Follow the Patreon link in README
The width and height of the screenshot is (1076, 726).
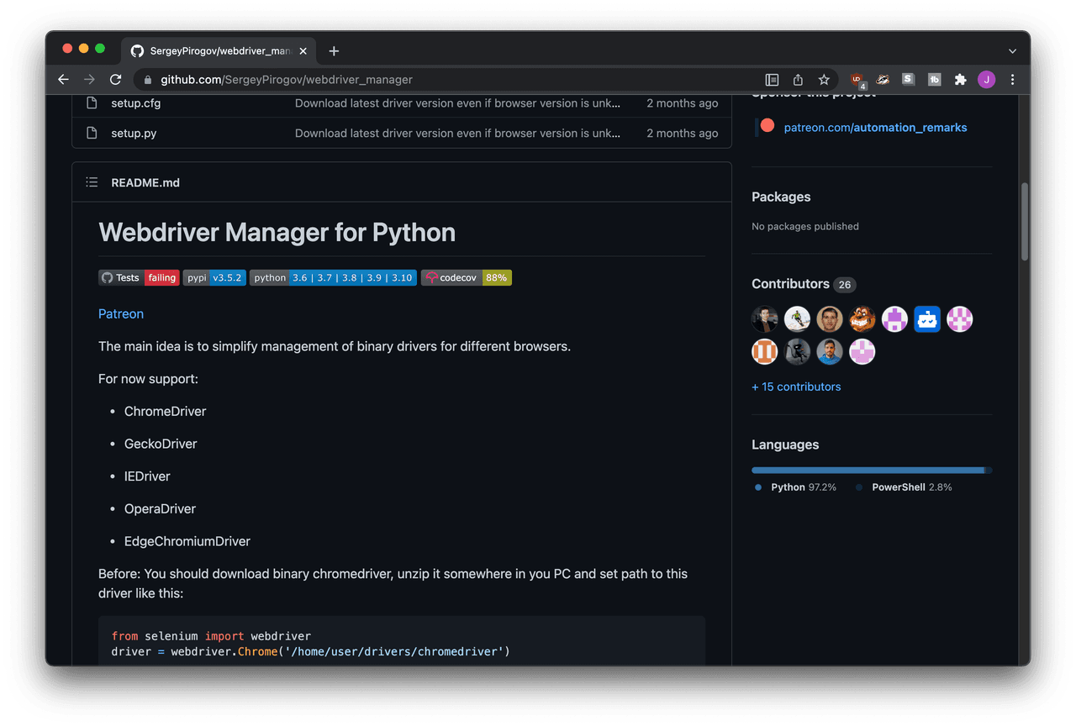pyautogui.click(x=121, y=313)
